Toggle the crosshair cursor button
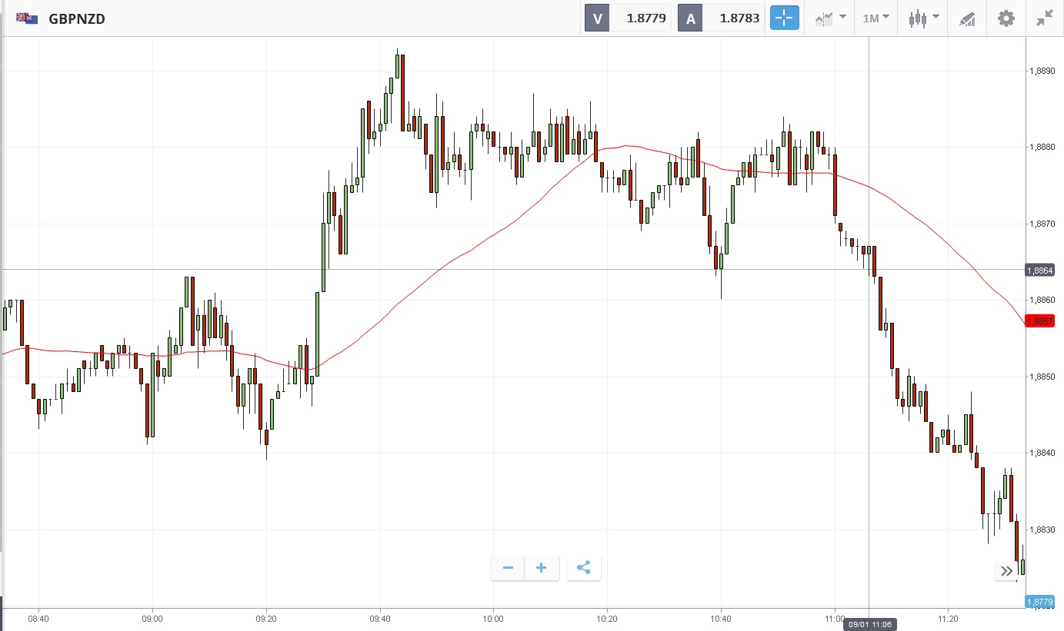The width and height of the screenshot is (1064, 631). (x=785, y=18)
